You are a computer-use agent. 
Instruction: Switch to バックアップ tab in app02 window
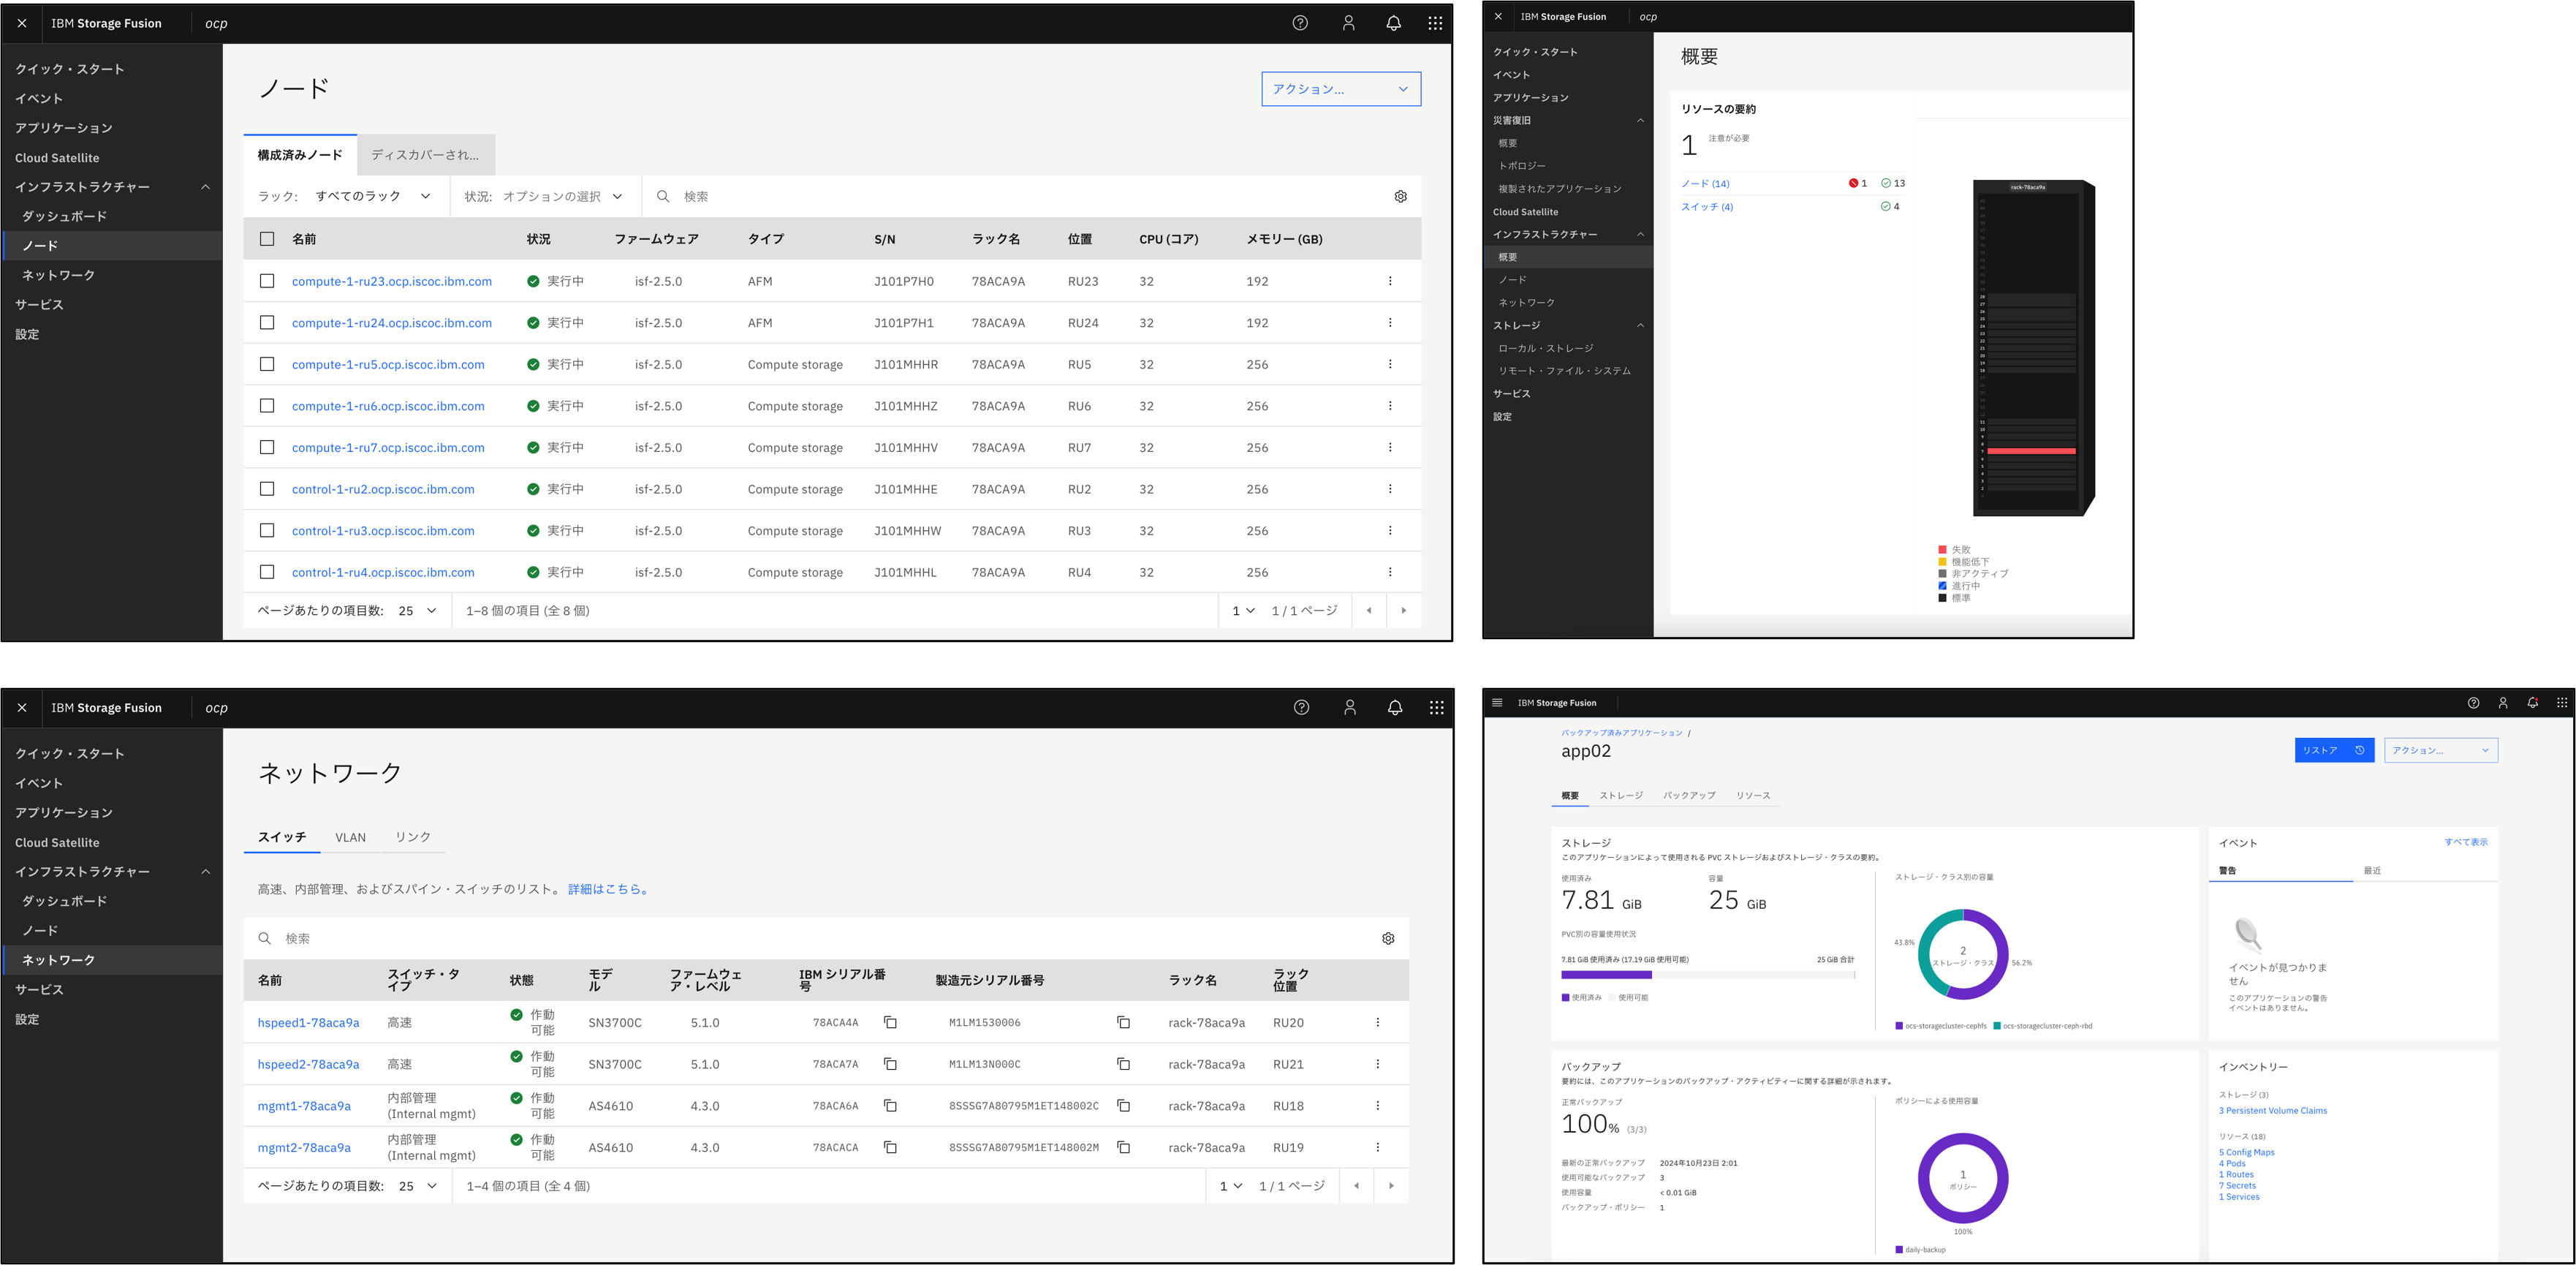[x=1689, y=795]
